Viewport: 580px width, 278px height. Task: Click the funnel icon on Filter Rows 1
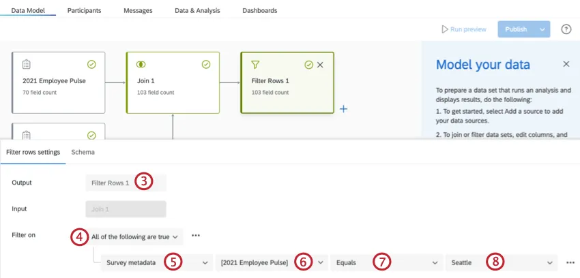pyautogui.click(x=255, y=65)
